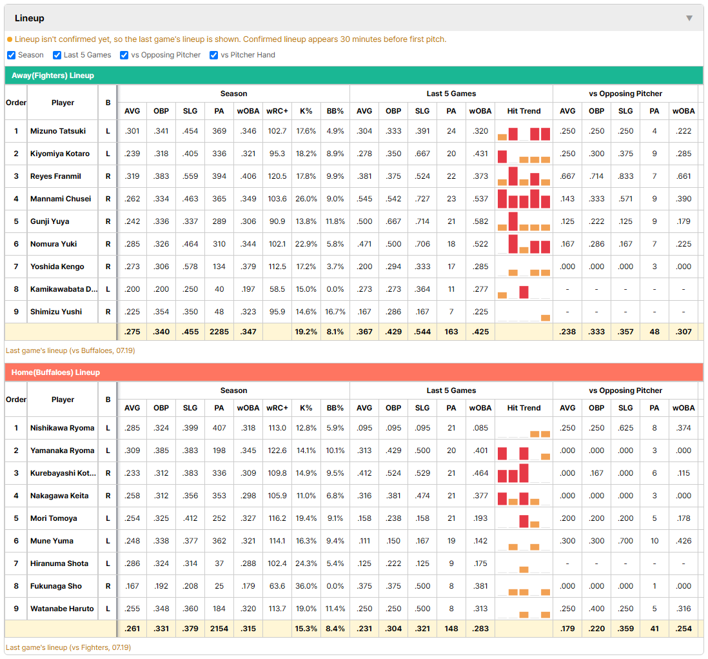The image size is (708, 659).
Task: Click Kurebayashi's hit trend bars
Action: tap(524, 473)
